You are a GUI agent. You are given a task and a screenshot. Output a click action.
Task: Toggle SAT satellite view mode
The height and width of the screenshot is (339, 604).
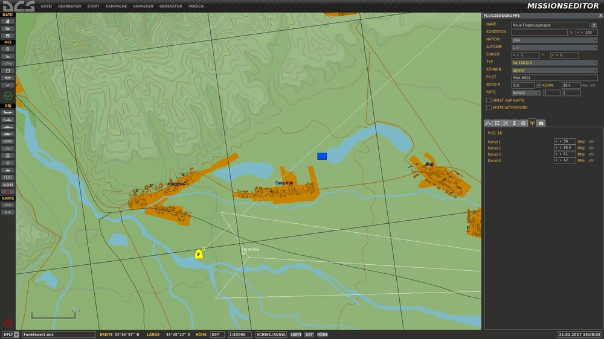click(309, 335)
